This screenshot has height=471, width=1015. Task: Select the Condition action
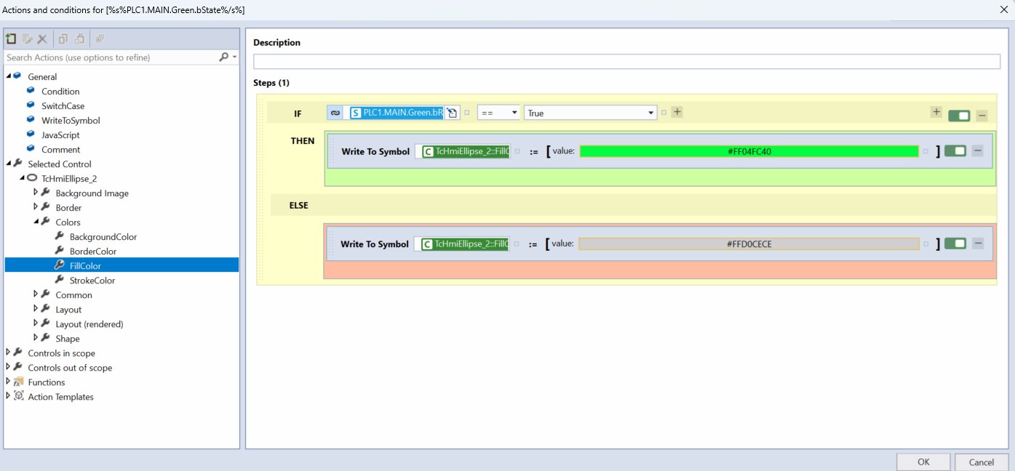[60, 92]
